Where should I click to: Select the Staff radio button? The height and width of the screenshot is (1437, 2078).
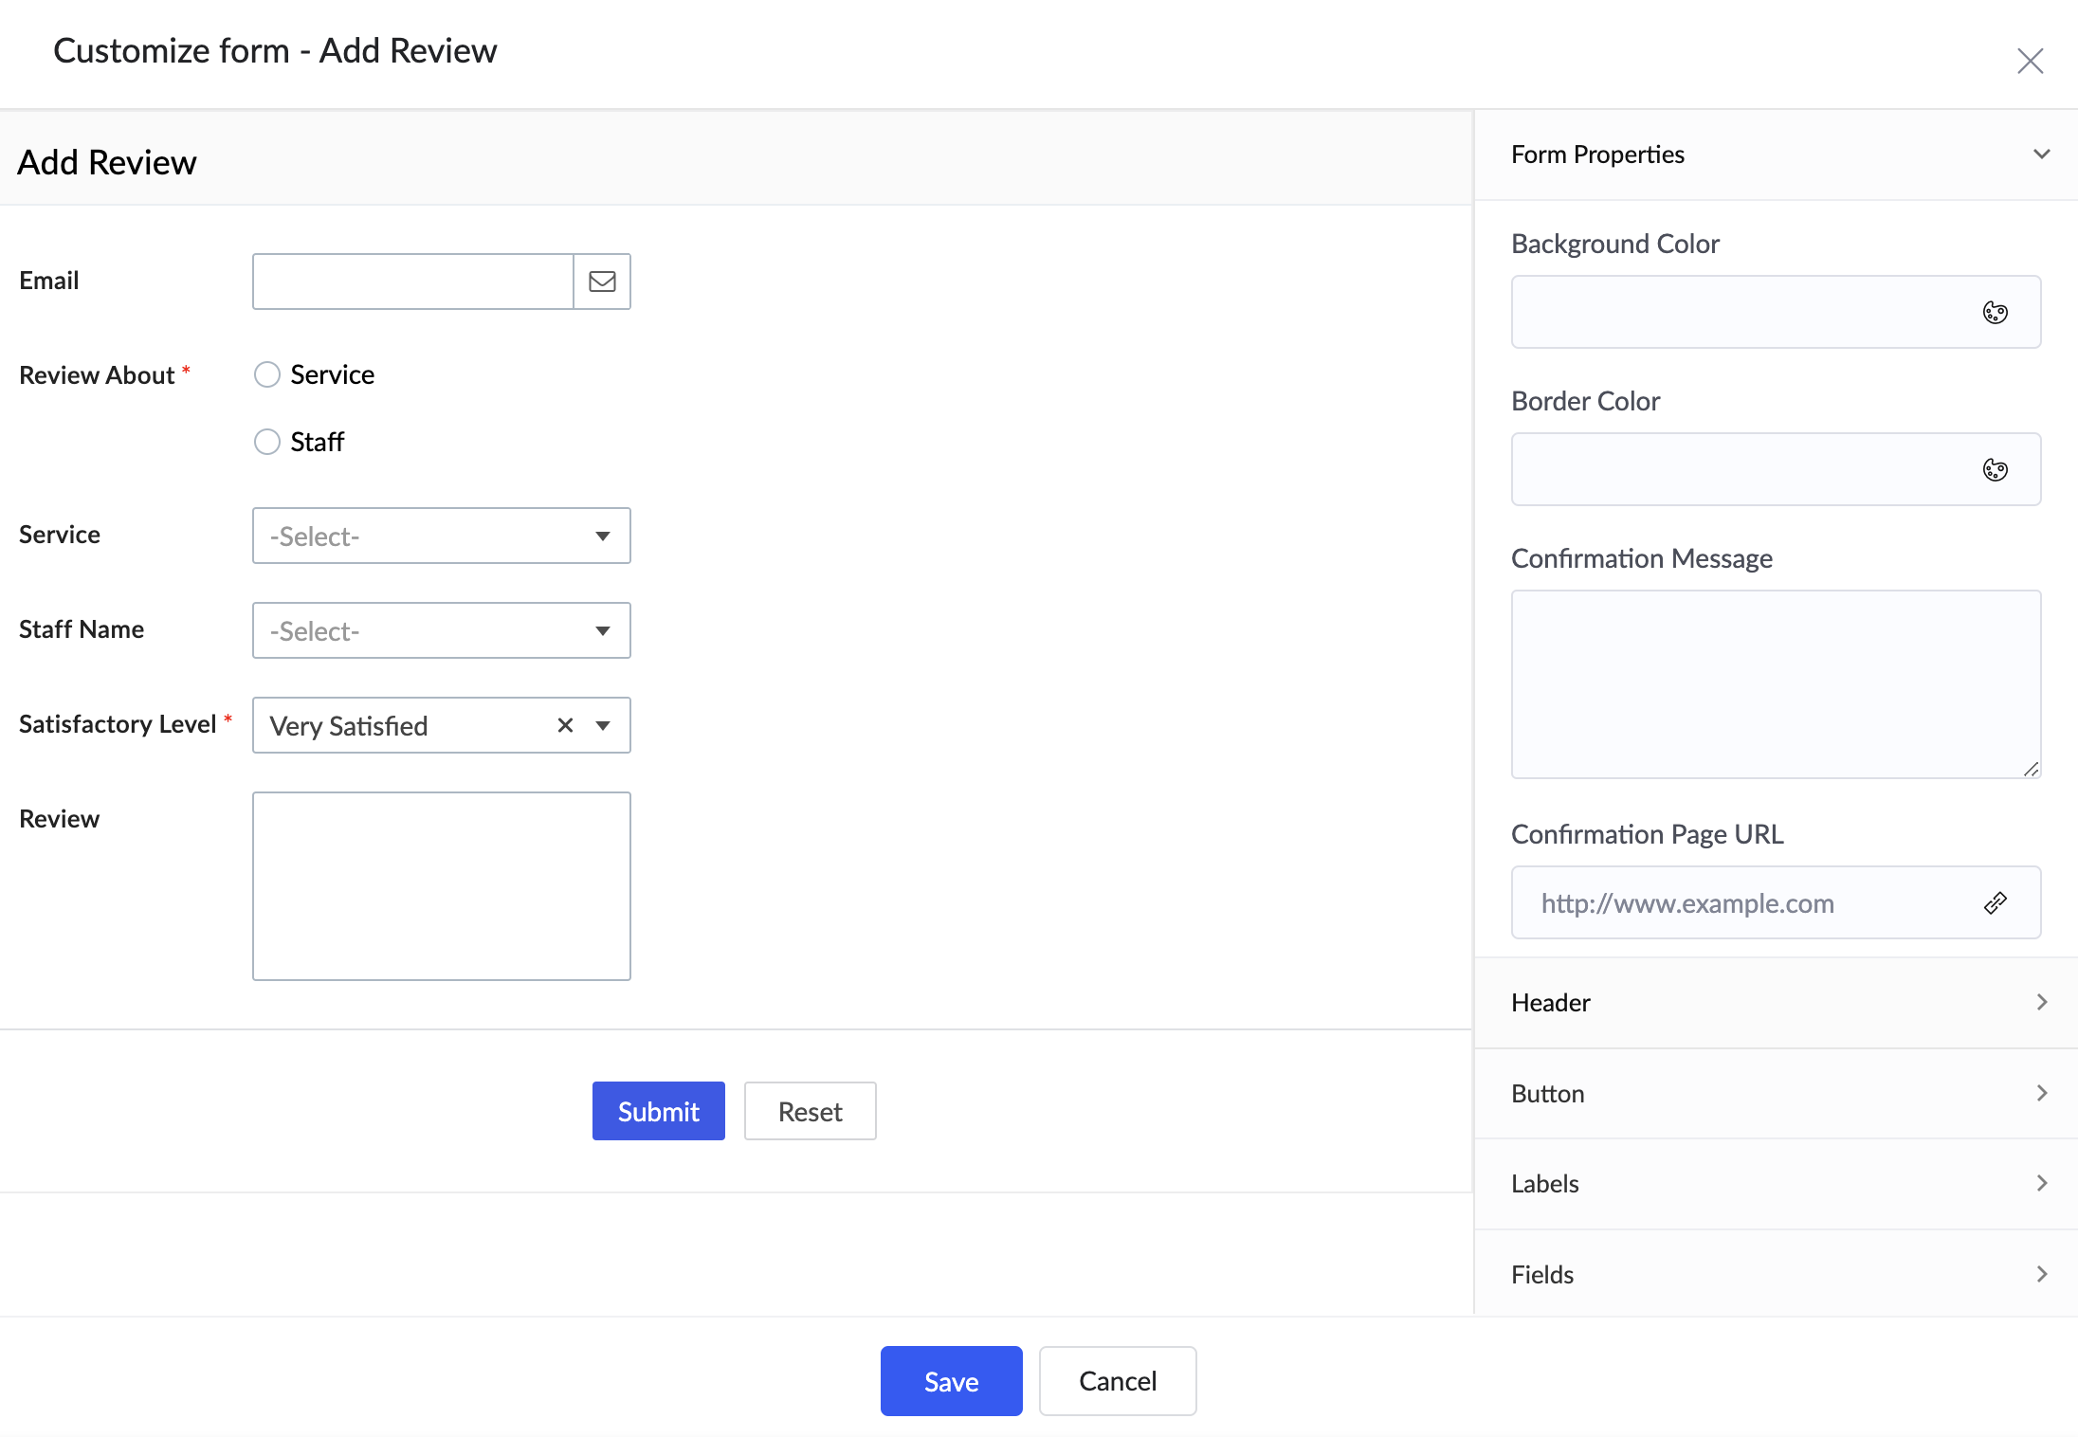tap(267, 442)
